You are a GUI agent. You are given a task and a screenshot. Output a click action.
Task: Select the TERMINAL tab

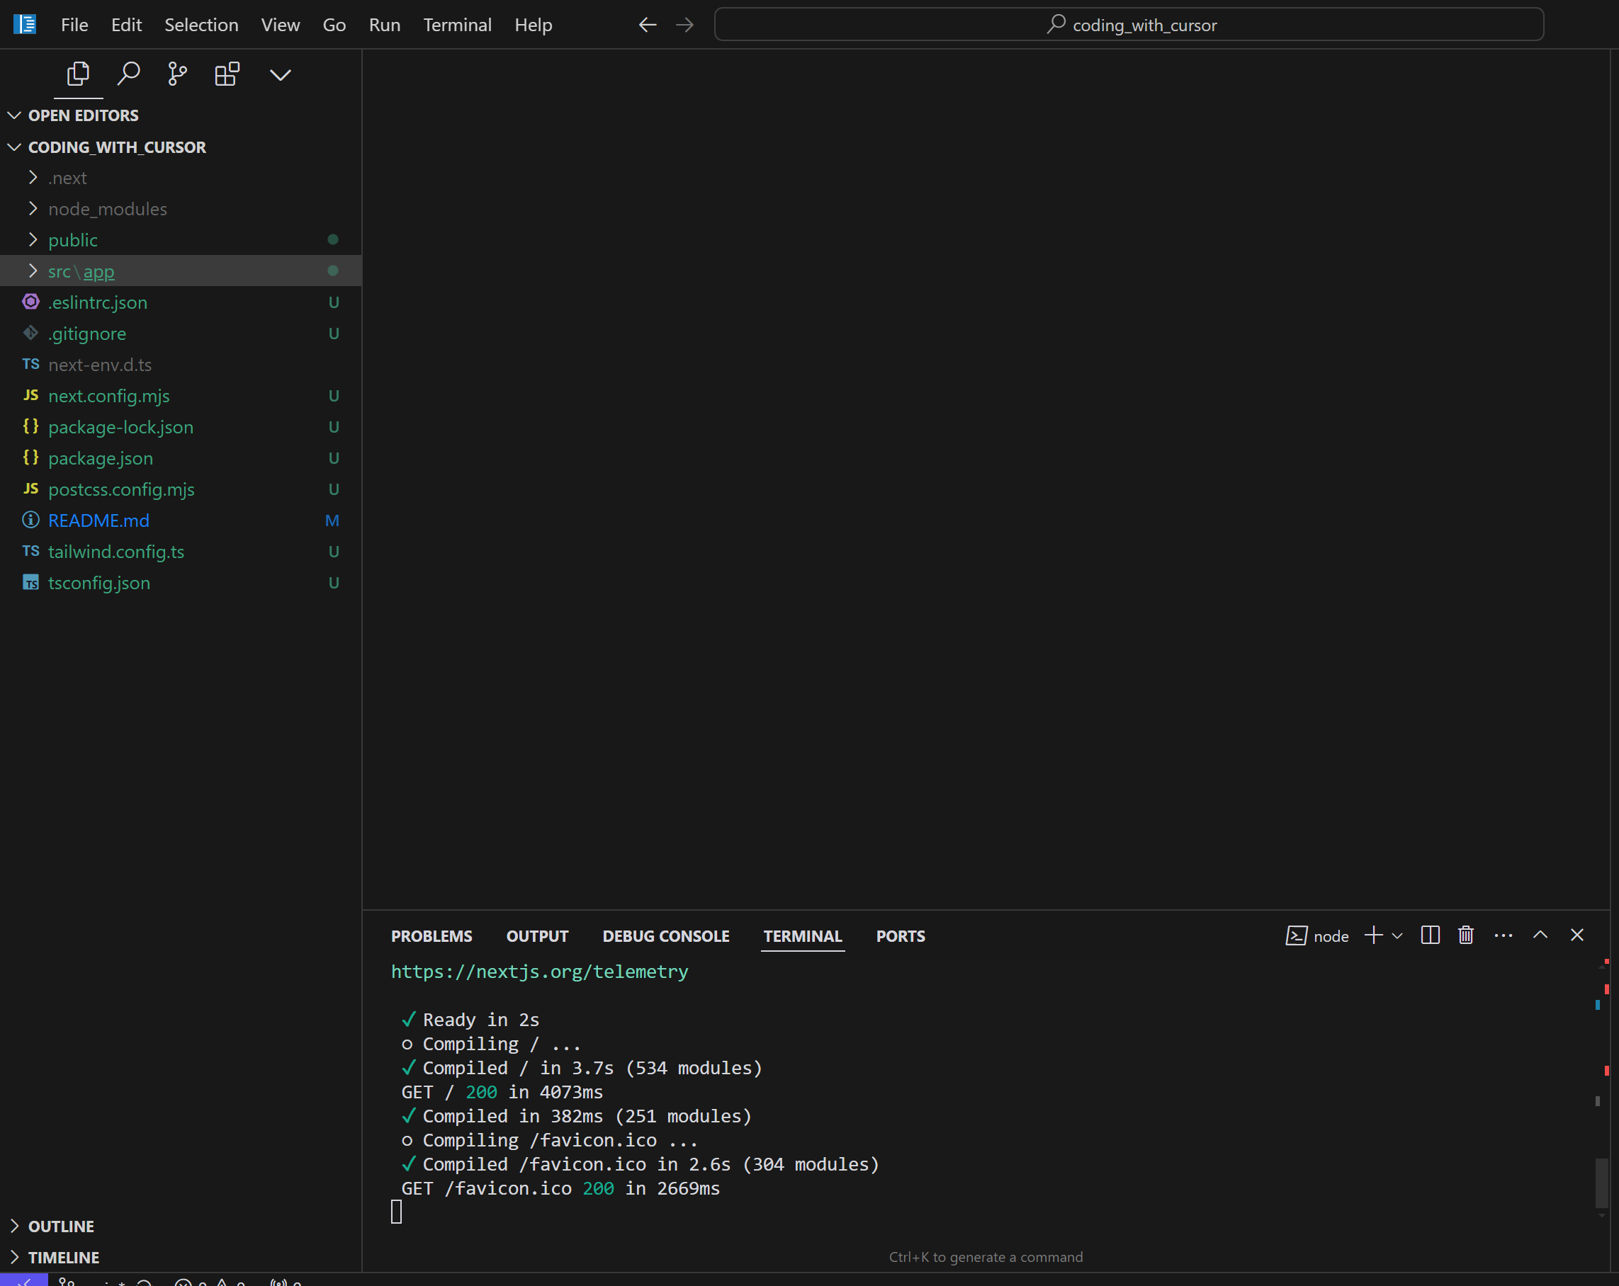803,936
